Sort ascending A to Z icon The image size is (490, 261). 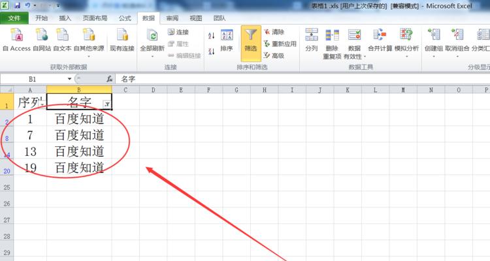[x=211, y=36]
